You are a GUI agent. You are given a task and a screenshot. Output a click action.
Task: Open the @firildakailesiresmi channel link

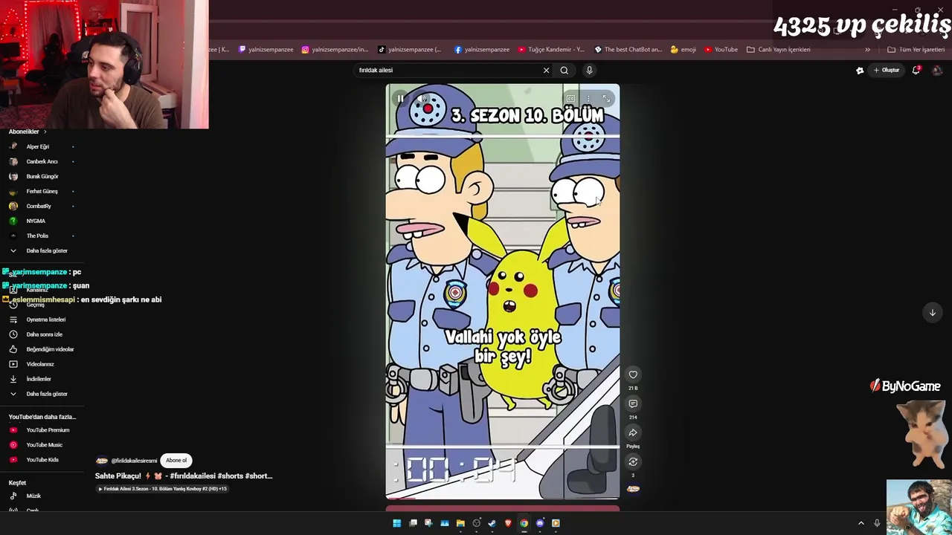point(134,461)
